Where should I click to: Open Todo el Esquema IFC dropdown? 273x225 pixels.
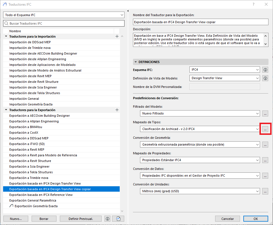tap(64, 15)
